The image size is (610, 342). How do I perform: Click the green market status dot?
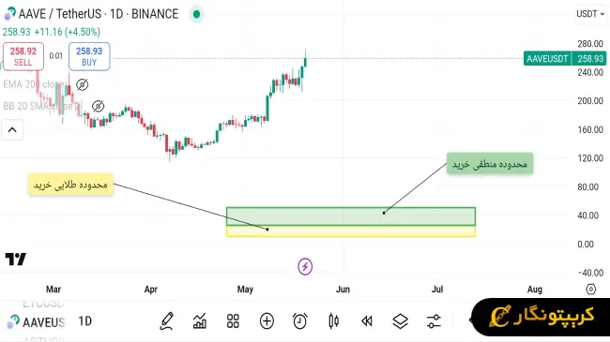pyautogui.click(x=196, y=14)
